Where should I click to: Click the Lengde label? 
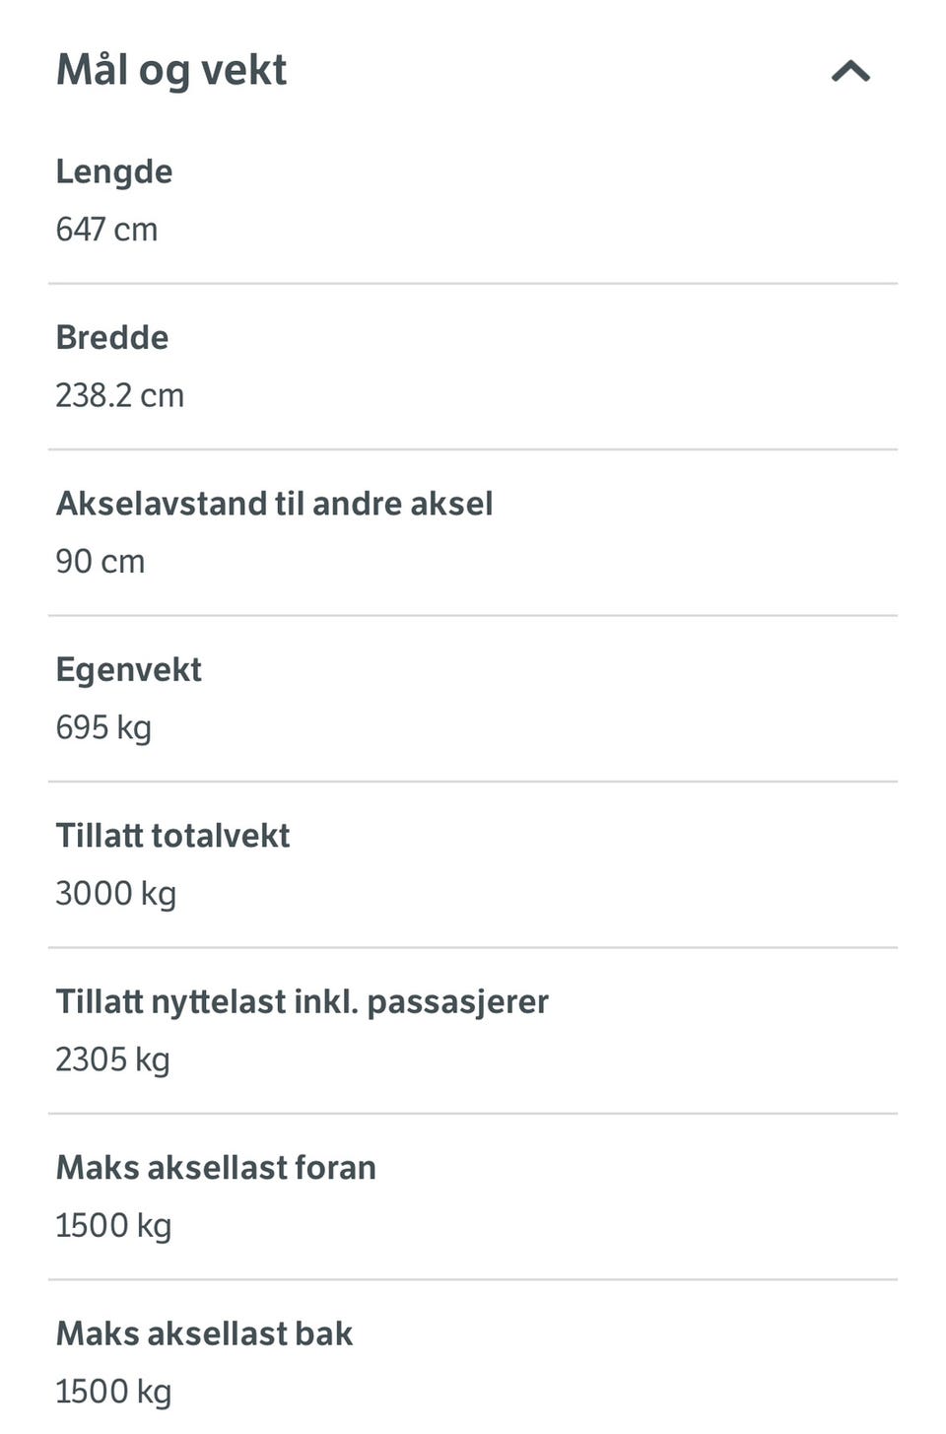coord(114,171)
